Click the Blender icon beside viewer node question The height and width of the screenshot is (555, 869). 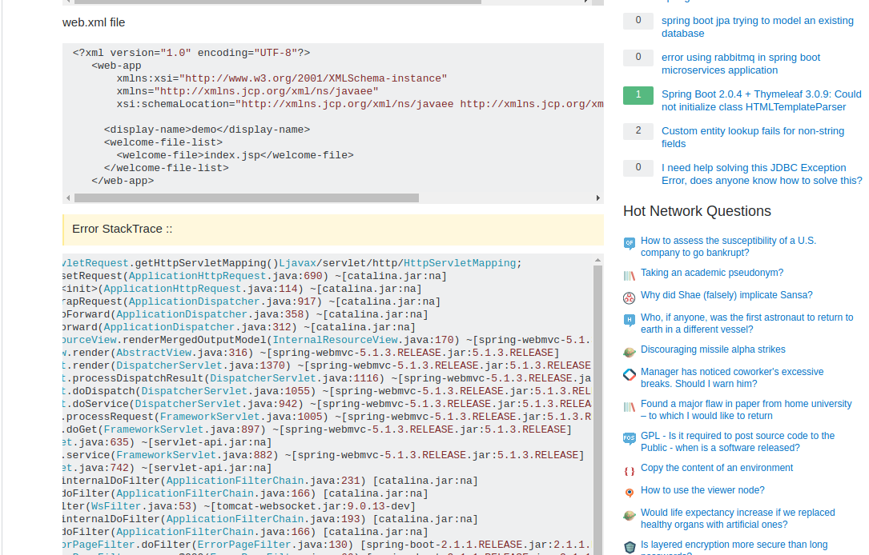click(630, 492)
